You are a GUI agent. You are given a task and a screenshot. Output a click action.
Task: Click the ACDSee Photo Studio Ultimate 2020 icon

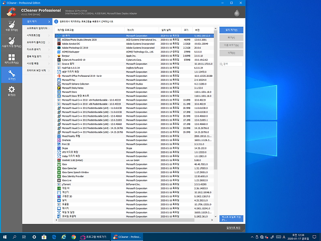pyautogui.click(x=59, y=40)
